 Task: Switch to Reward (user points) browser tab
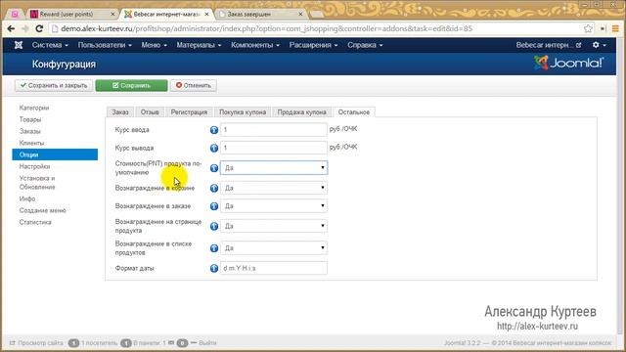pyautogui.click(x=71, y=14)
